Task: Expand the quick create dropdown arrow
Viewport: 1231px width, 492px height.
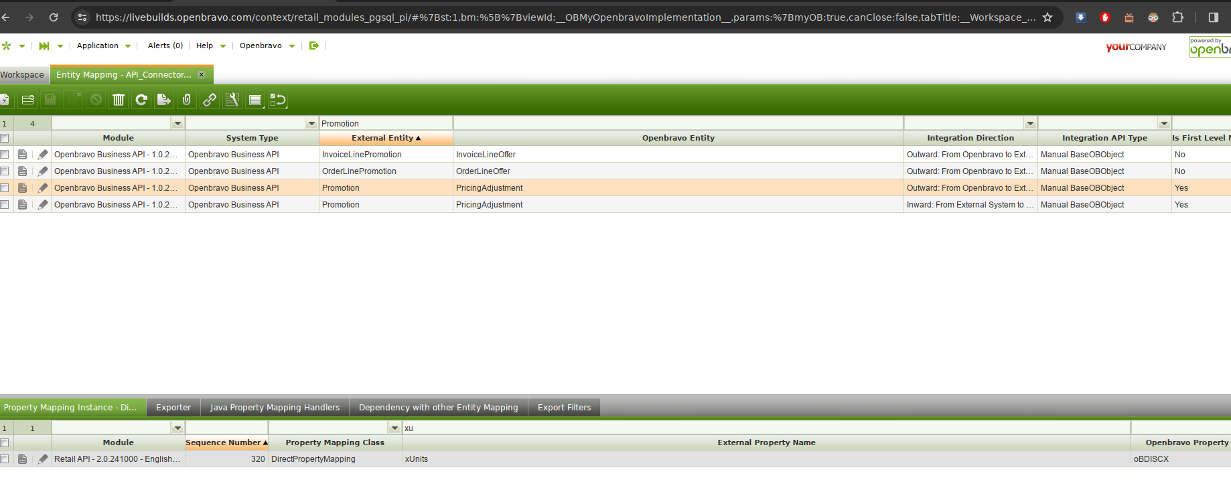Action: pos(22,46)
